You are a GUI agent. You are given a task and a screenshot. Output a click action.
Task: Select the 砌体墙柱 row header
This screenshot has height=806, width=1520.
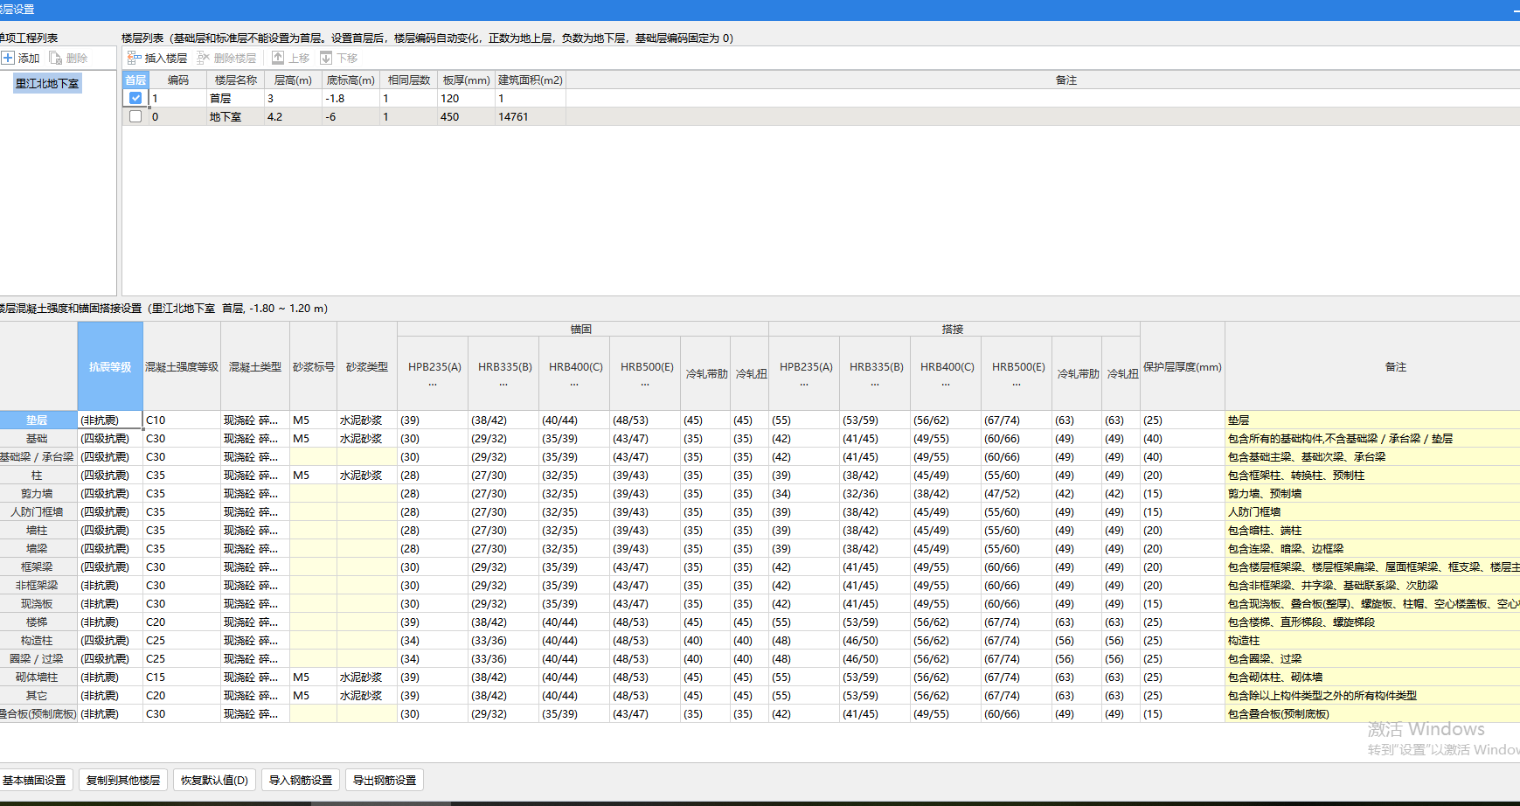37,677
